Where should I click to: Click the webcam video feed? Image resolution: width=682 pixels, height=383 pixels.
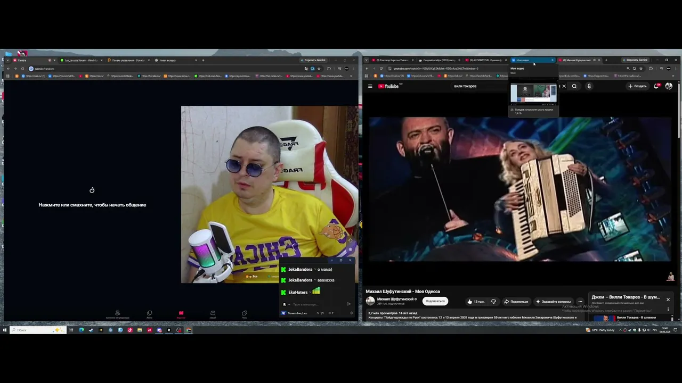pyautogui.click(x=269, y=194)
